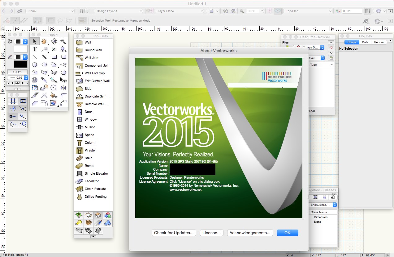Choose the Eraser tool in Basic palette
This screenshot has height=257, width=394.
pos(54,103)
